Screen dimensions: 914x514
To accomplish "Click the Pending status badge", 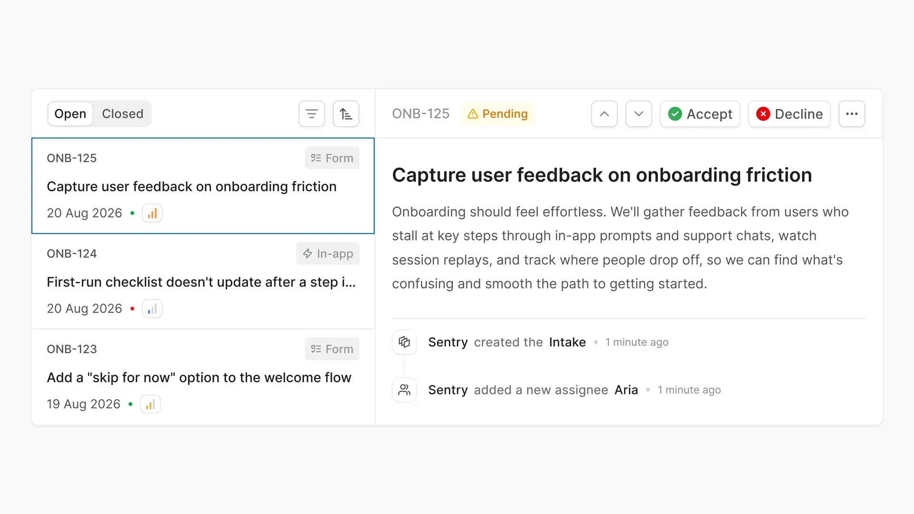I will (x=498, y=114).
